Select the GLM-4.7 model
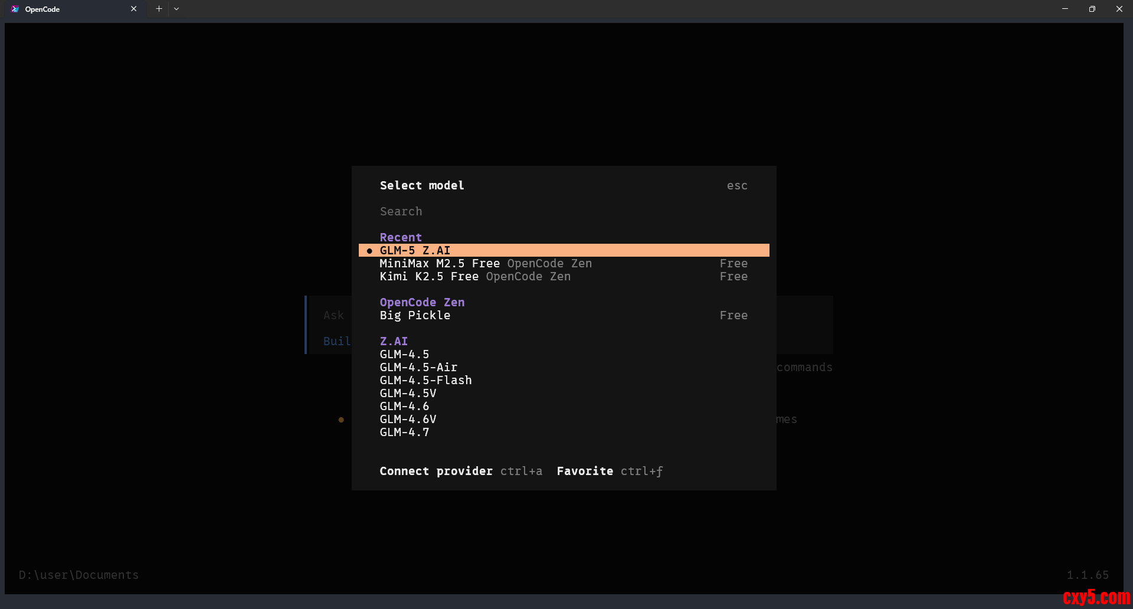 (404, 432)
